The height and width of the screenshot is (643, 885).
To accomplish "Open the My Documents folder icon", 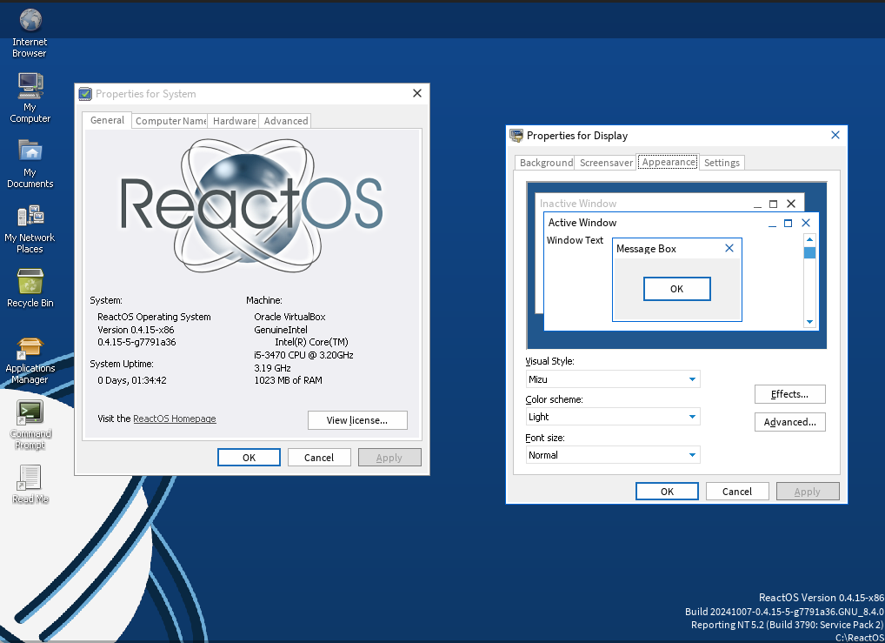I will click(x=30, y=151).
